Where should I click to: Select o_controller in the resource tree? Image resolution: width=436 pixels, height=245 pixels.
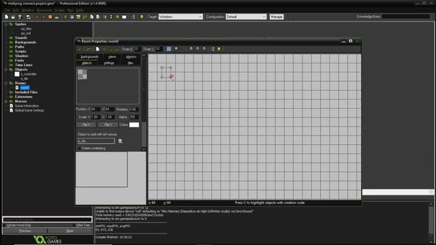[29, 74]
